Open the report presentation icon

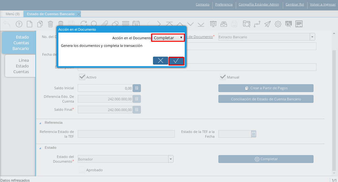click(213, 24)
